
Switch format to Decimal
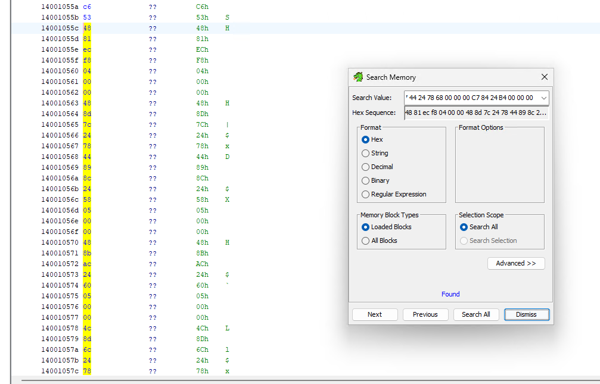click(x=366, y=167)
